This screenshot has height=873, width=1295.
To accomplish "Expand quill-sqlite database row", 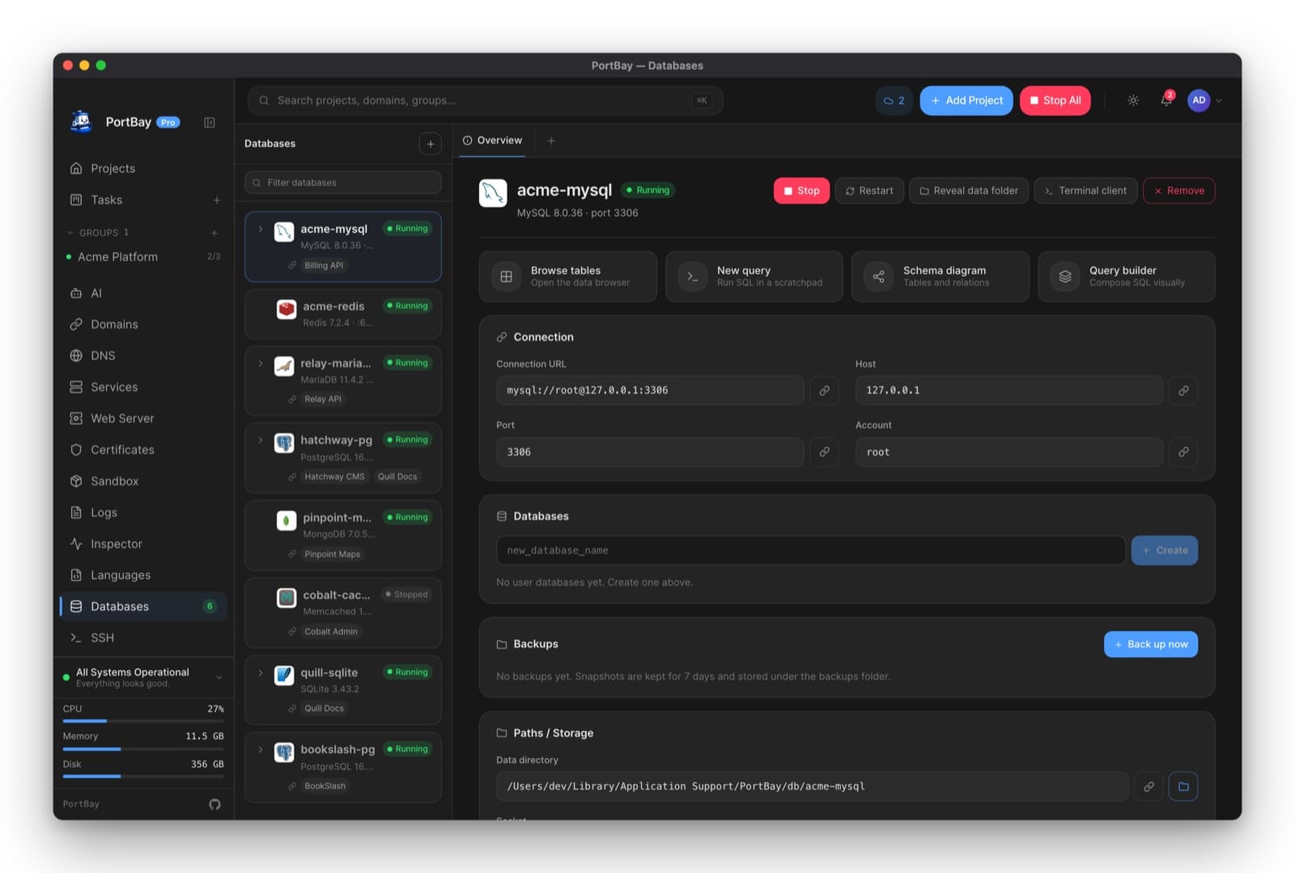I will point(261,672).
